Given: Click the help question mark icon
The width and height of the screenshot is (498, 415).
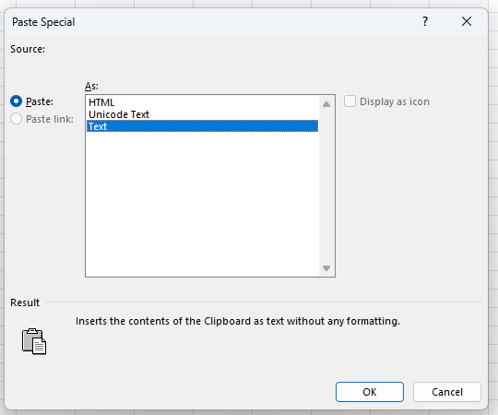Looking at the screenshot, I should (x=425, y=21).
